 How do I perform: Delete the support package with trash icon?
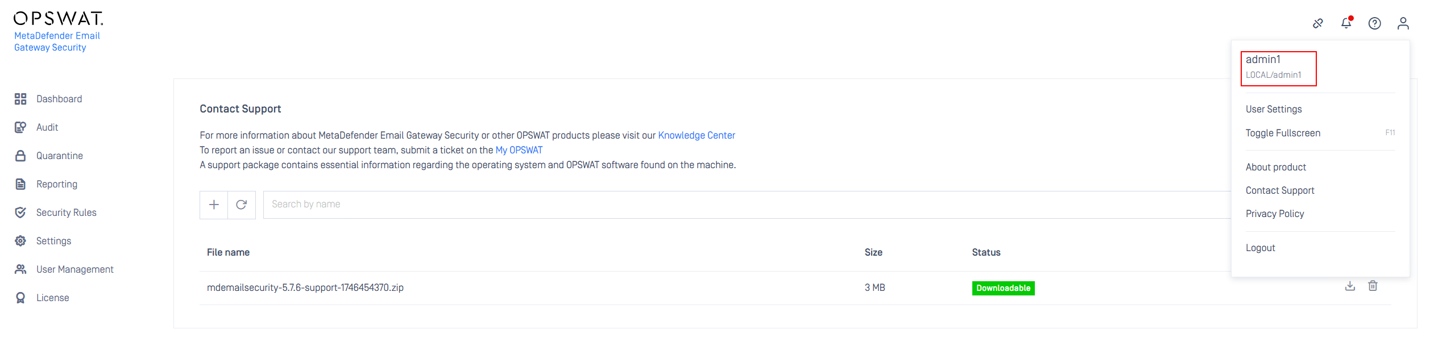[1373, 286]
